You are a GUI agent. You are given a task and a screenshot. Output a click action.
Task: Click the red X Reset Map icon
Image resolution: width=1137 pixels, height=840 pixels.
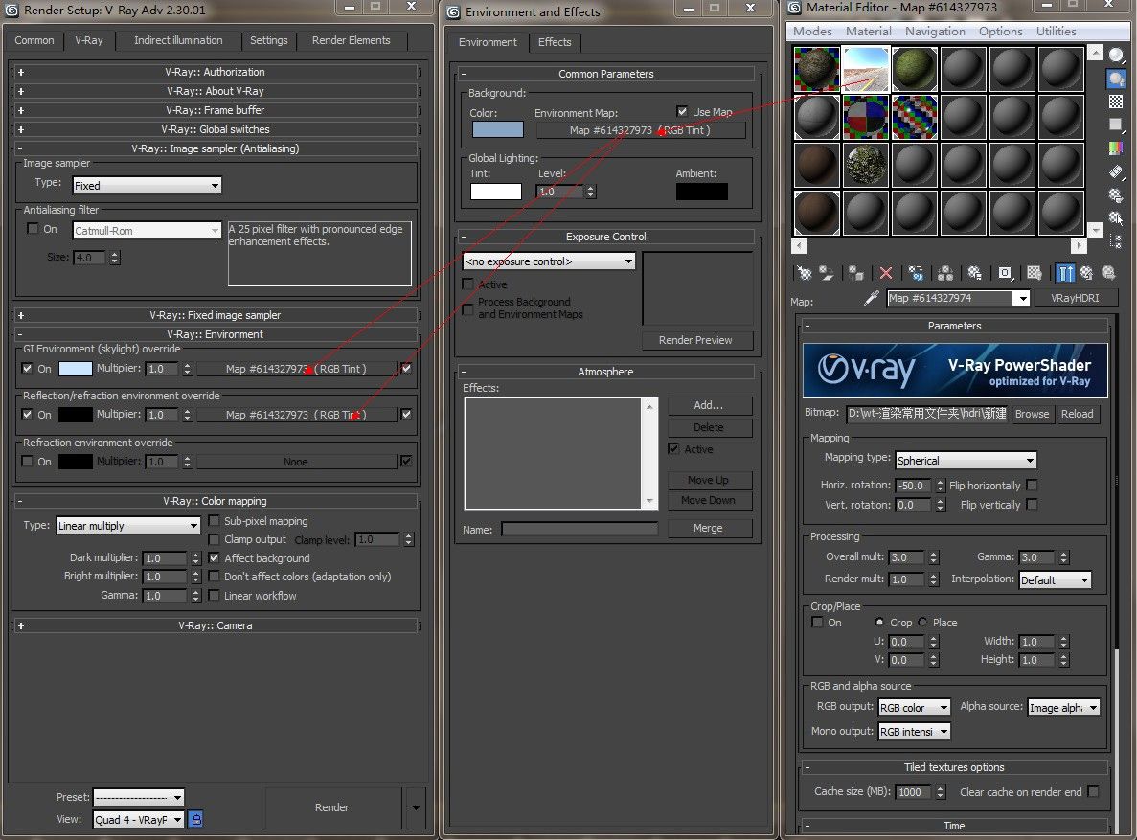(886, 274)
